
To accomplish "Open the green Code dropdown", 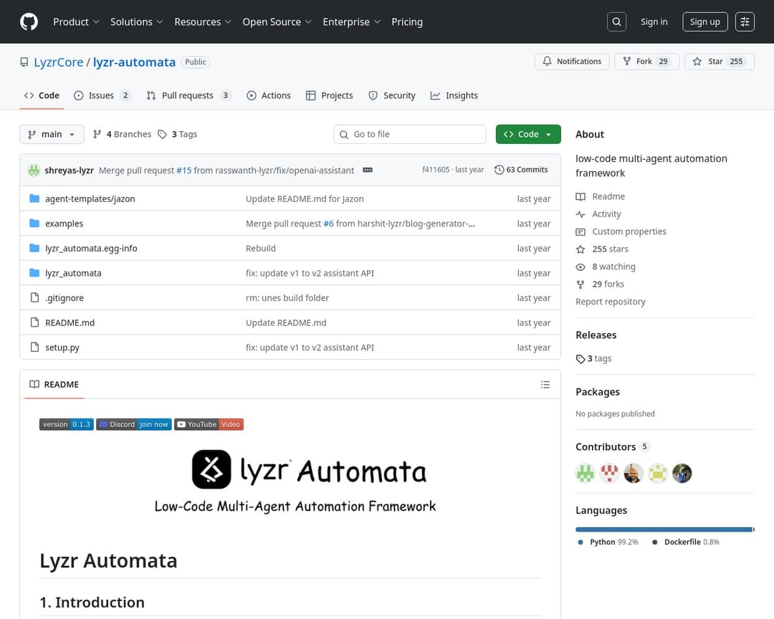I will [527, 135].
